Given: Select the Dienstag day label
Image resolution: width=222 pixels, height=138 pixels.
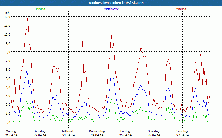Looking at the screenshot, I should coord(39,131).
